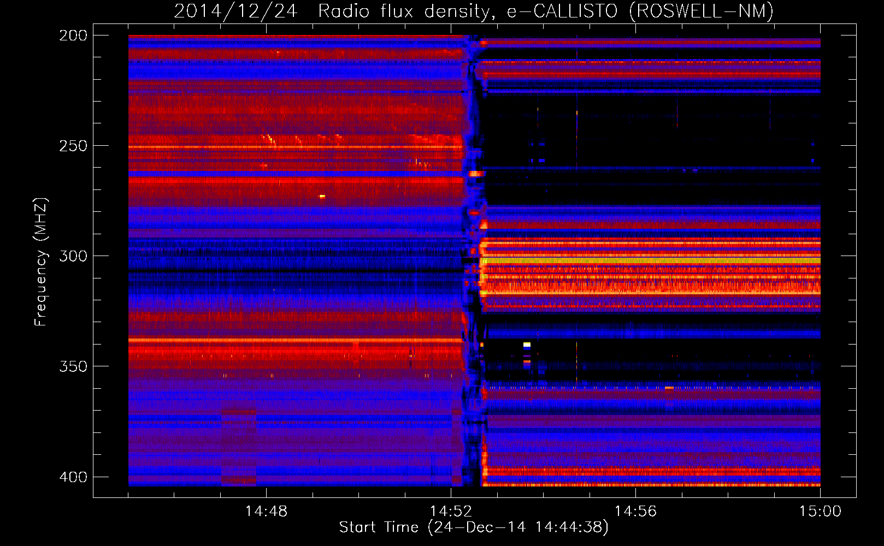
Task: Click the 14:52 time tick label
Action: coord(451,512)
